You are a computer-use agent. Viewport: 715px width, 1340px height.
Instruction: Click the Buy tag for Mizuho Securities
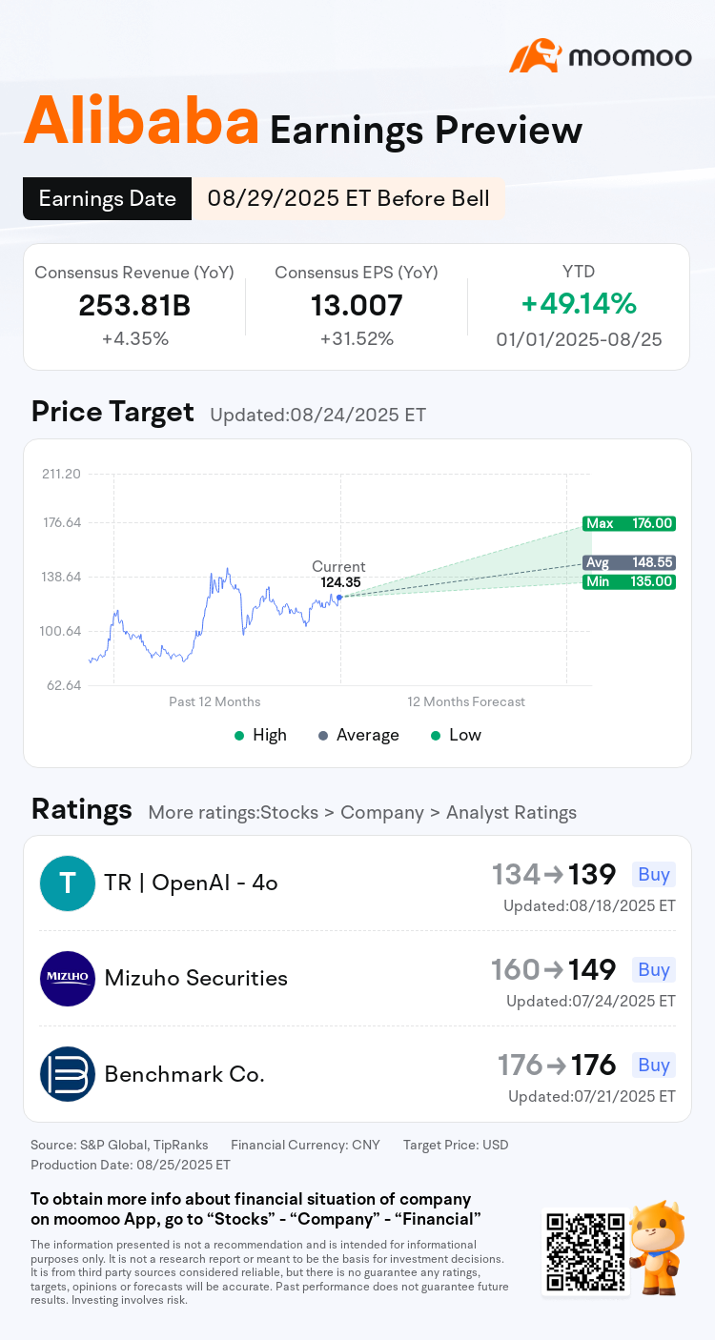pyautogui.click(x=654, y=969)
